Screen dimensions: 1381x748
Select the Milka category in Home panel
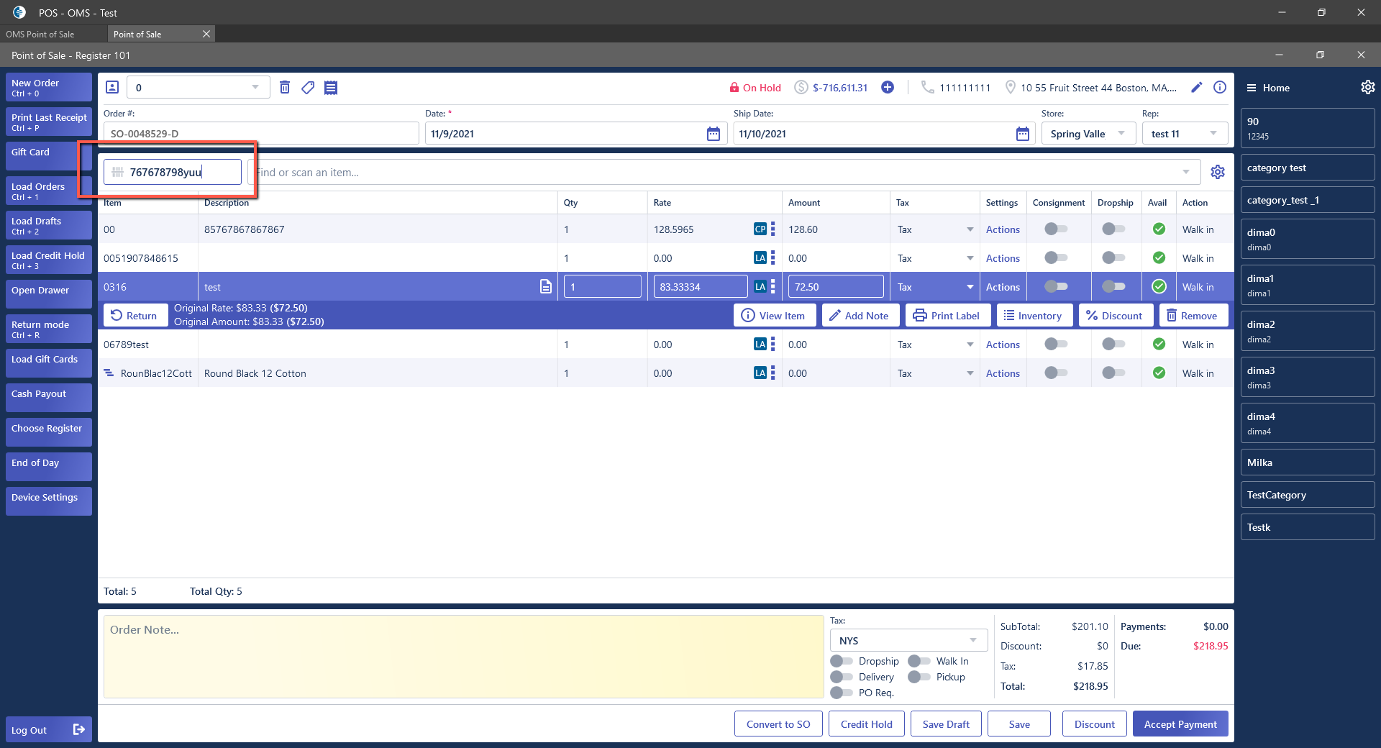click(x=1307, y=462)
